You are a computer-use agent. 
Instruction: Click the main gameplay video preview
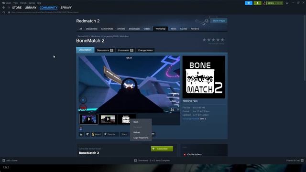coord(129,84)
